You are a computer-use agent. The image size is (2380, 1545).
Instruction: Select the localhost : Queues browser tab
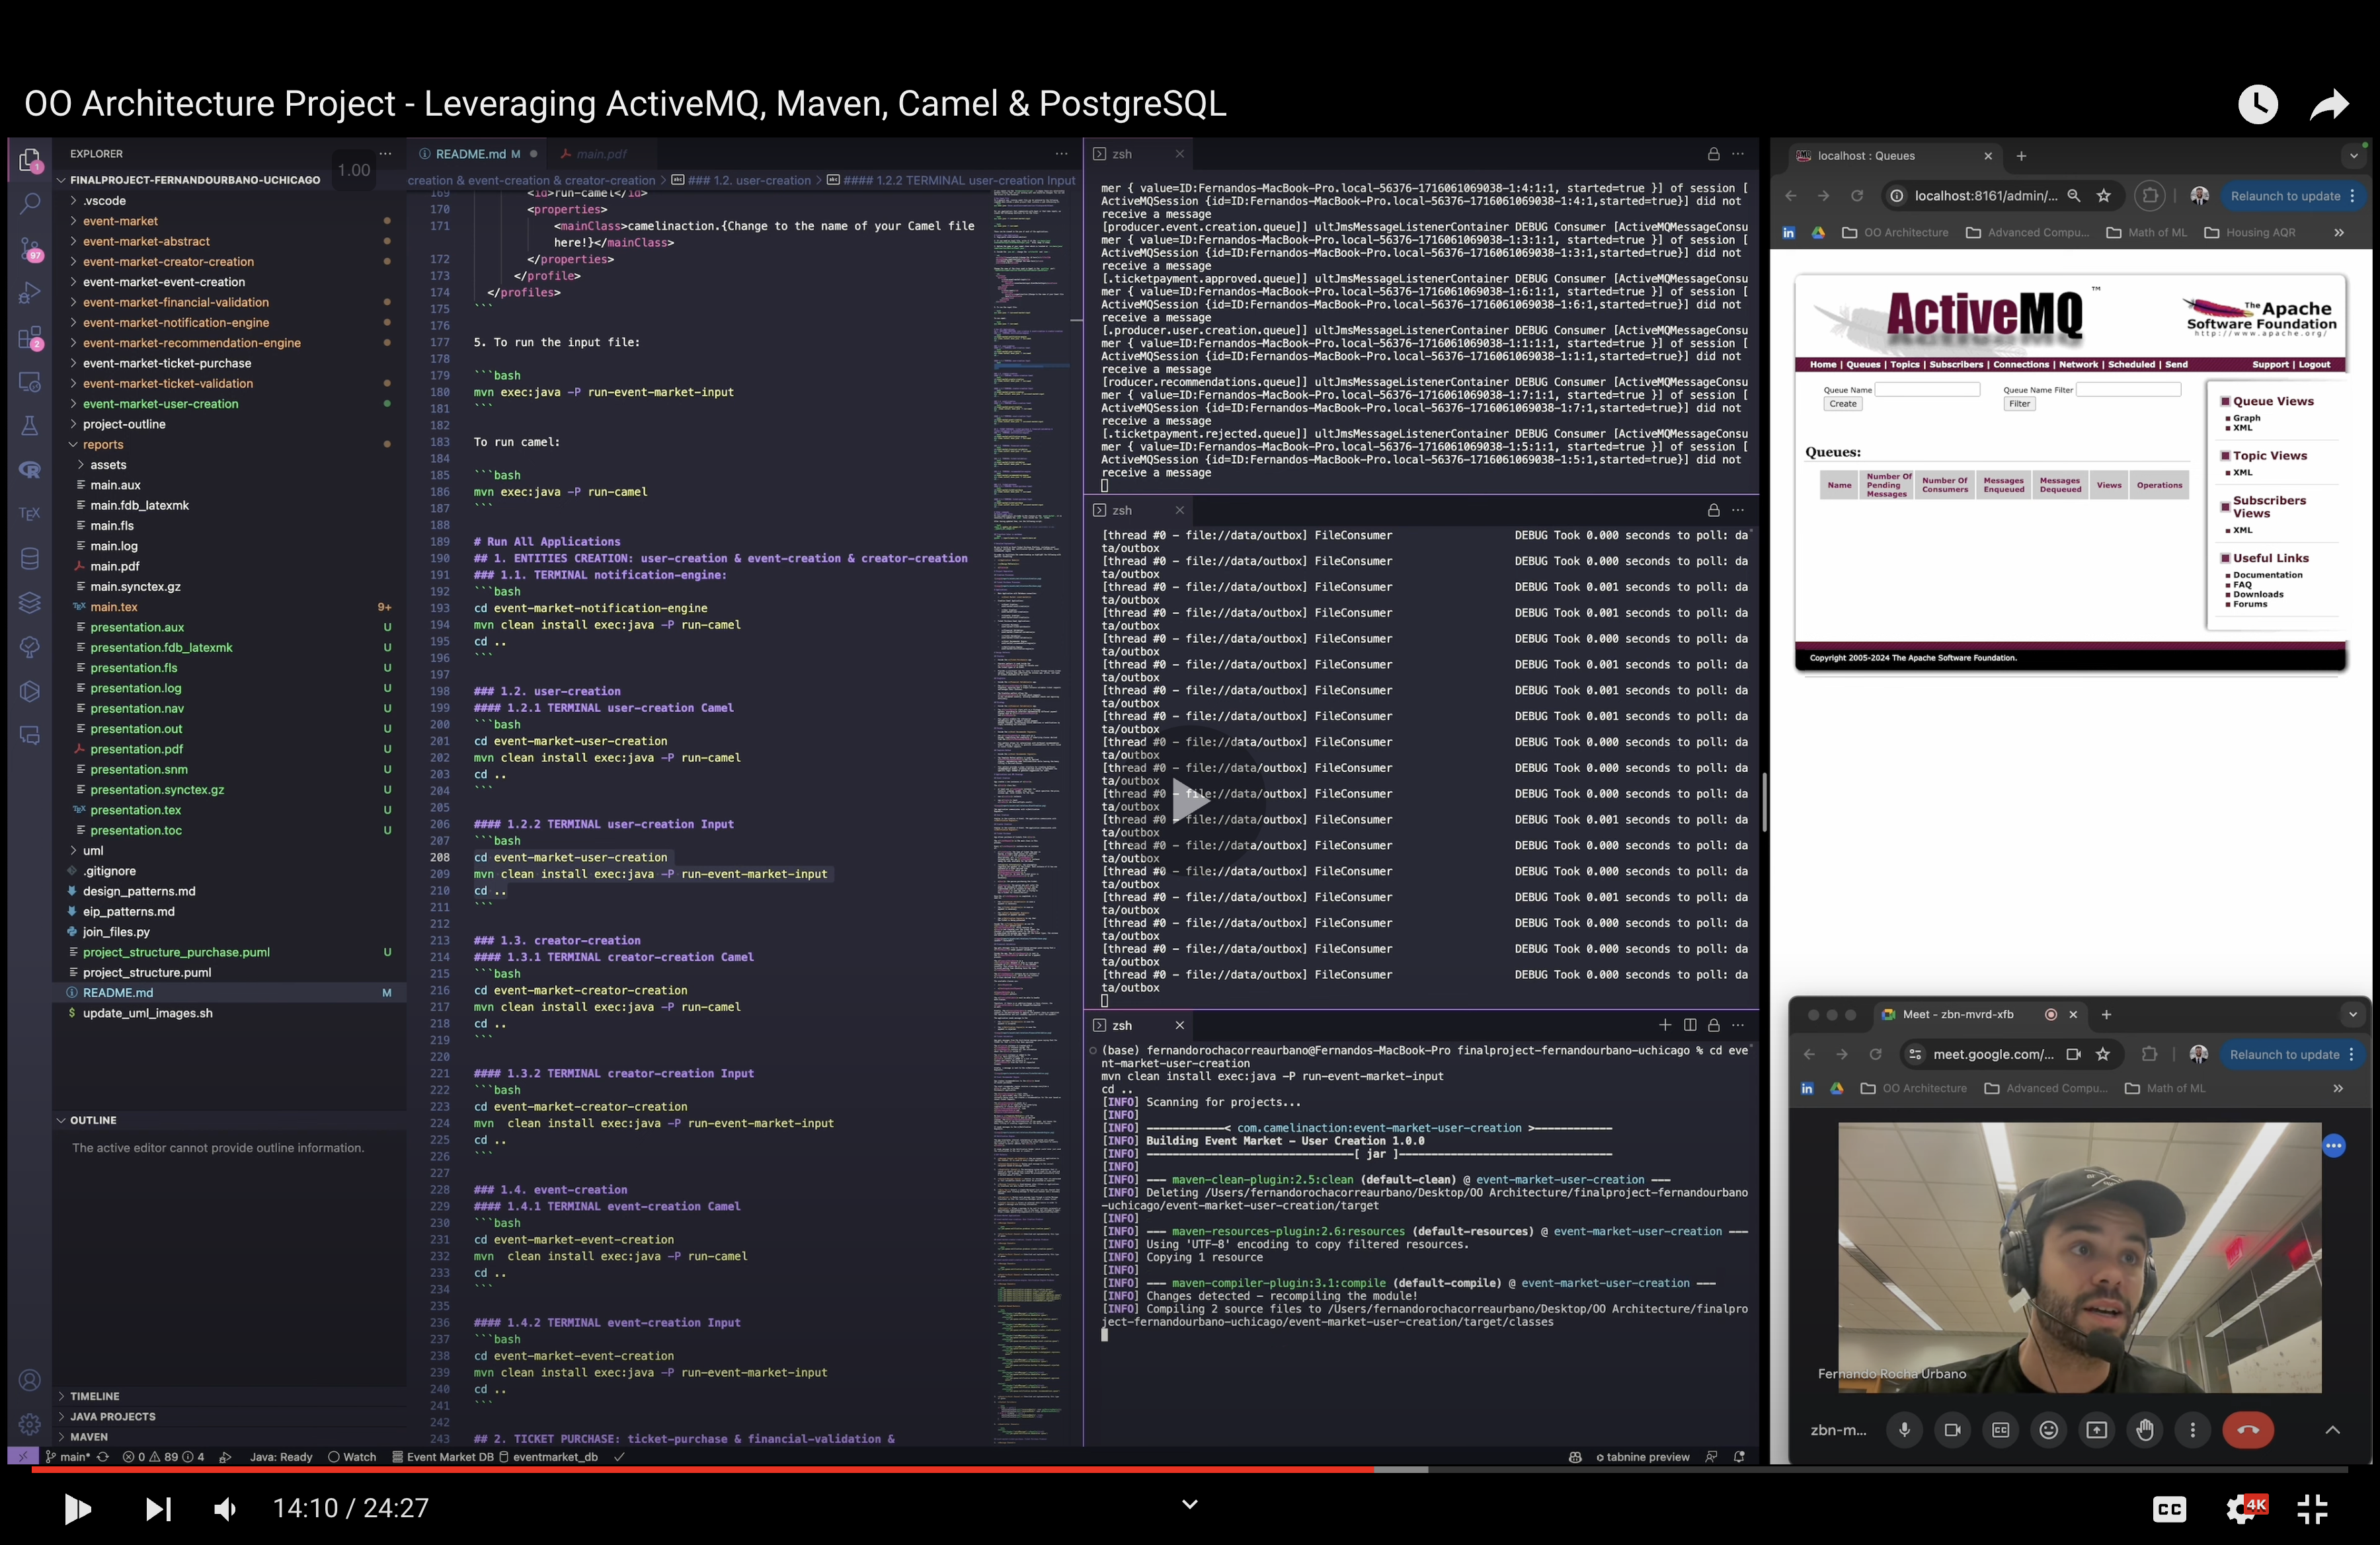coord(1893,156)
